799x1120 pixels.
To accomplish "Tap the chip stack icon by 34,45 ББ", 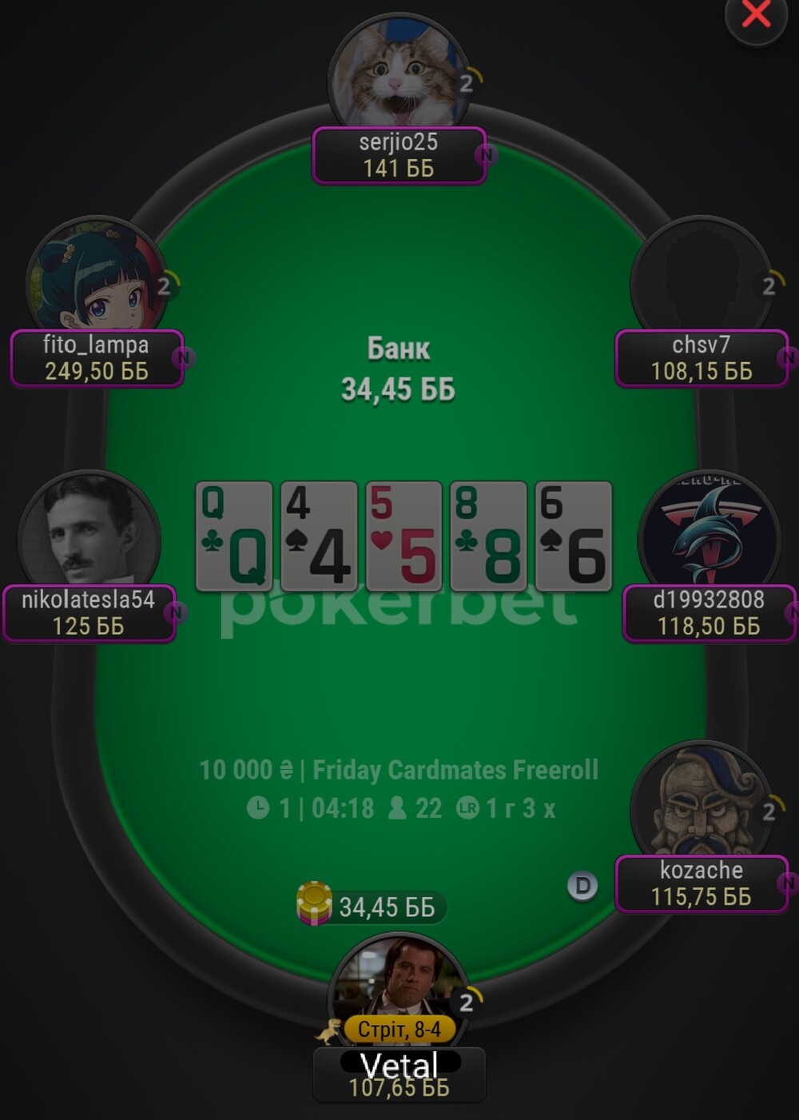I will pyautogui.click(x=314, y=904).
